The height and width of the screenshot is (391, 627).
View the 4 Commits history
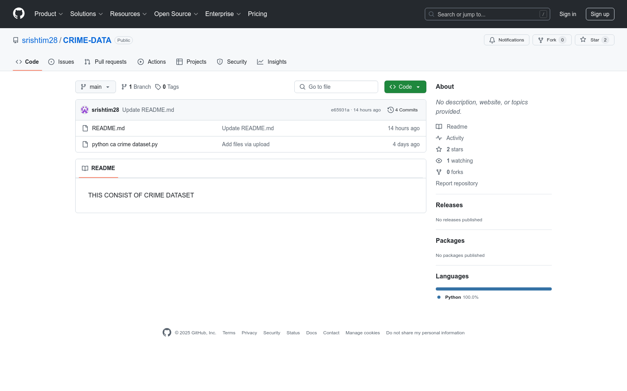[x=402, y=110]
